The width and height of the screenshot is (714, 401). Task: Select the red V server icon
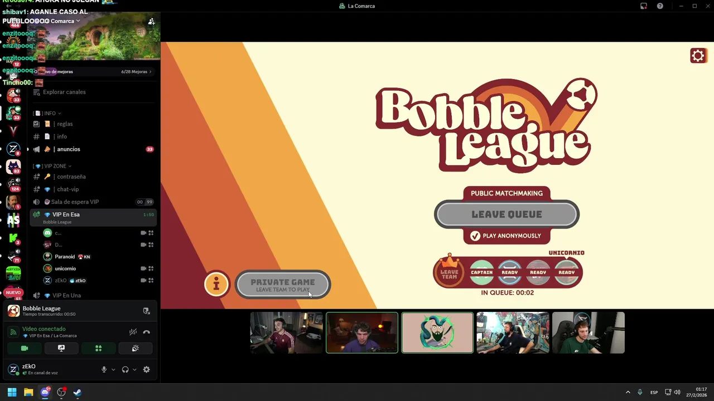[13, 130]
